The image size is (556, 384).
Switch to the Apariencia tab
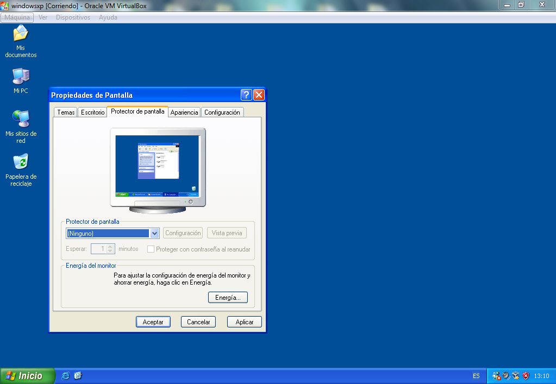click(184, 112)
